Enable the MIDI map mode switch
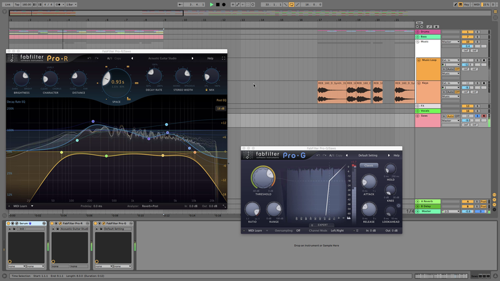The height and width of the screenshot is (281, 500). click(x=477, y=4)
